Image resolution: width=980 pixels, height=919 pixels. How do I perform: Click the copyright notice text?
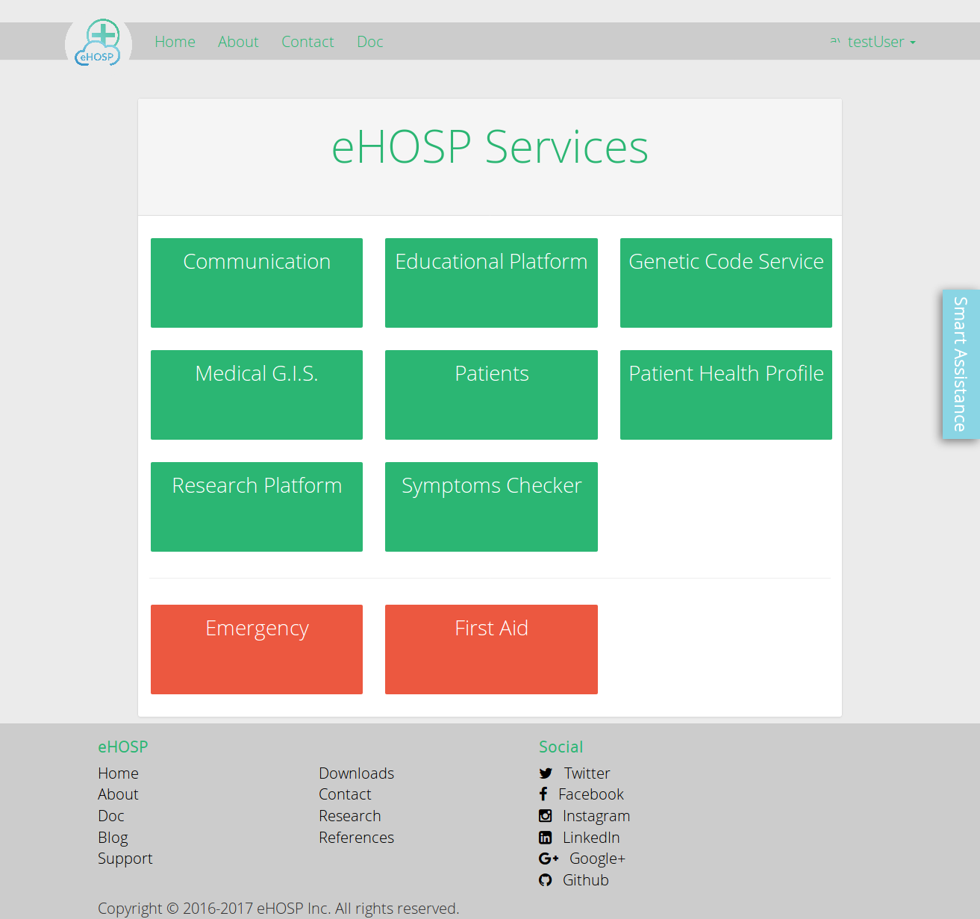278,909
